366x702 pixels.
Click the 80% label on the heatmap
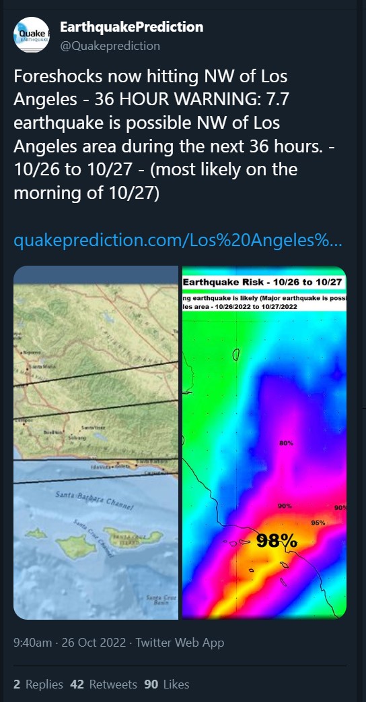(x=286, y=443)
